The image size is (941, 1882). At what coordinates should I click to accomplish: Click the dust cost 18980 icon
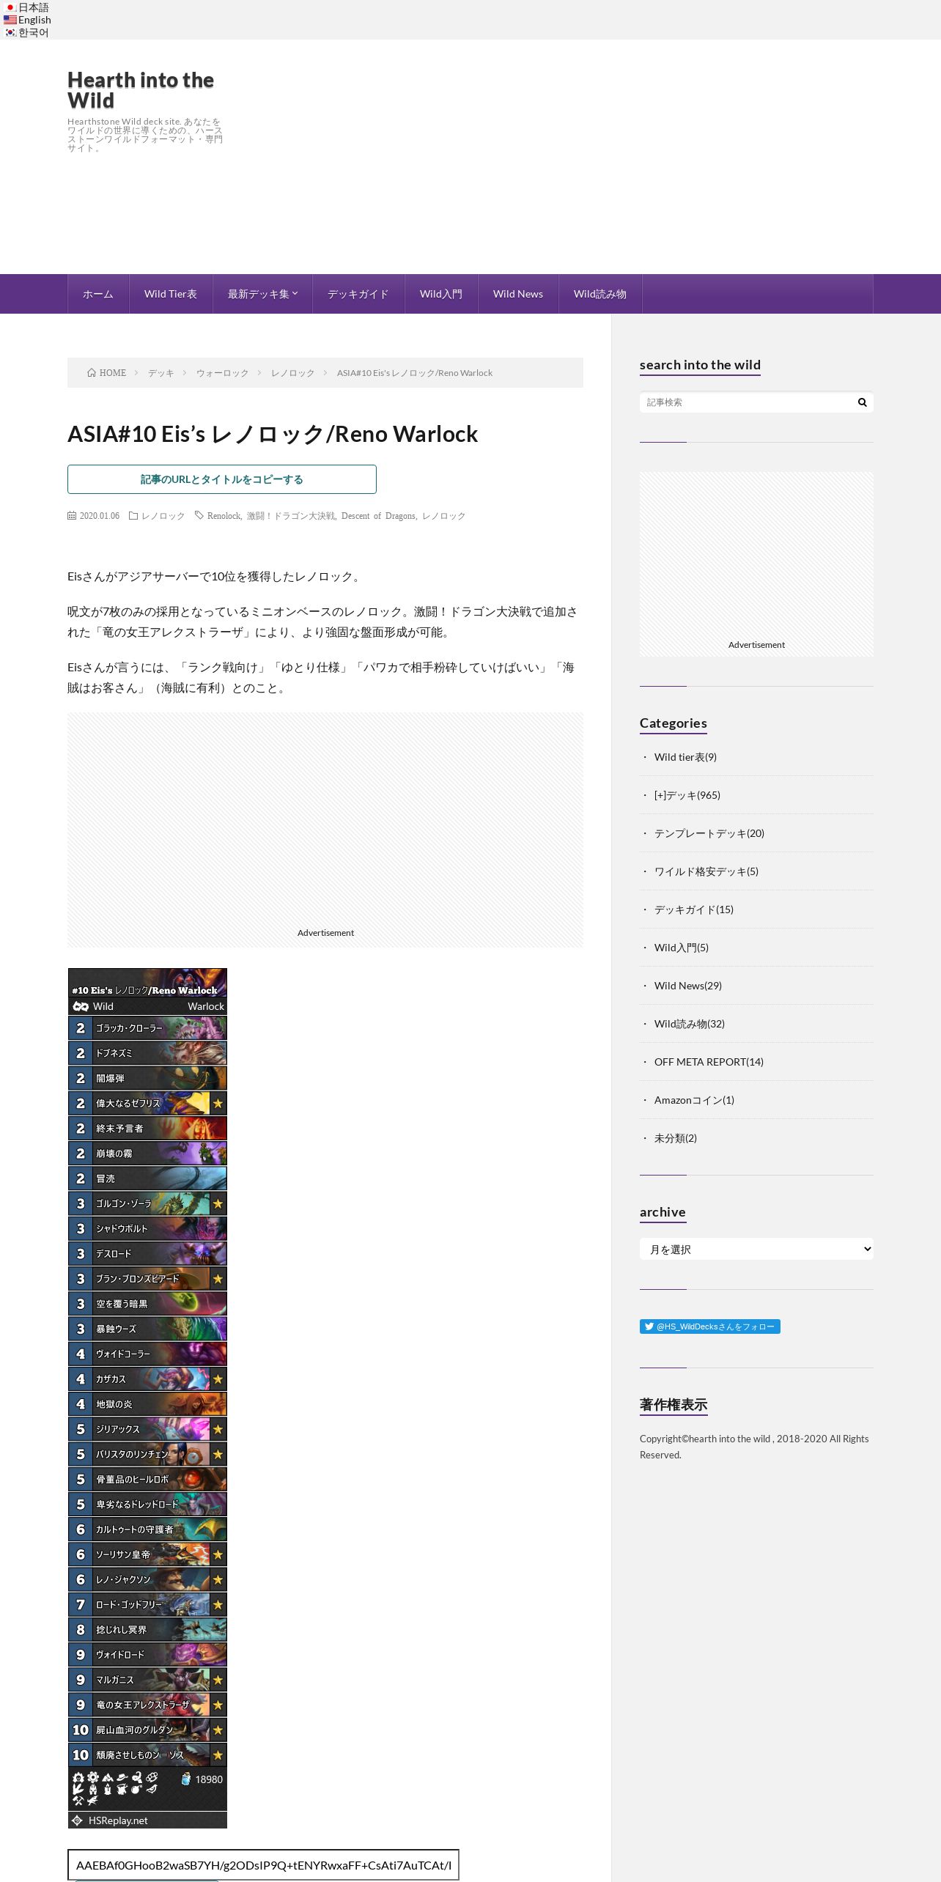point(186,1779)
